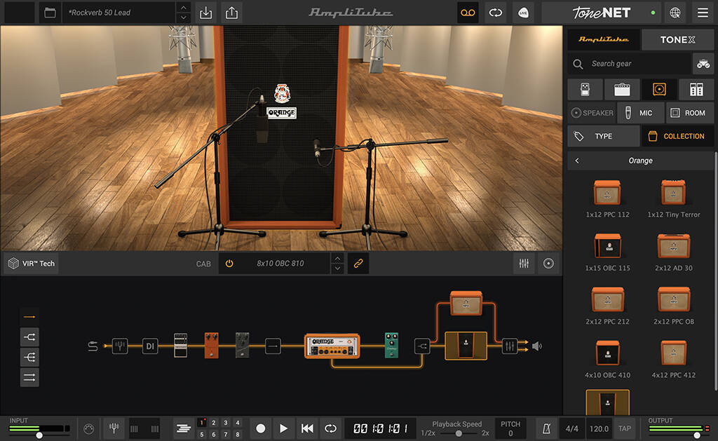Open the rack effects category icon
Image resolution: width=718 pixels, height=441 pixels.
pyautogui.click(x=696, y=89)
